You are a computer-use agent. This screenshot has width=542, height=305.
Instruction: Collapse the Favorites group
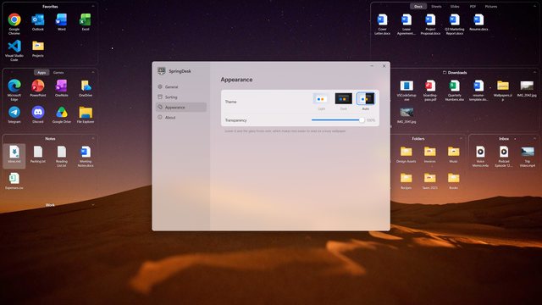click(92, 7)
